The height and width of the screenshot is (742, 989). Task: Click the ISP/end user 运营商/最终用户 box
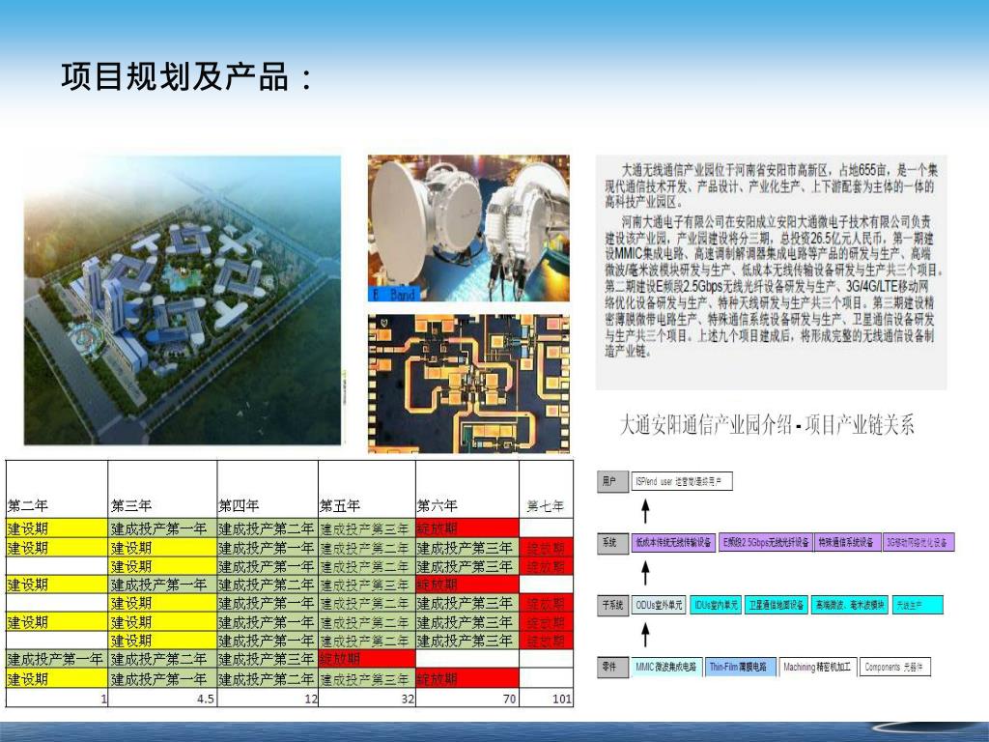coord(682,481)
